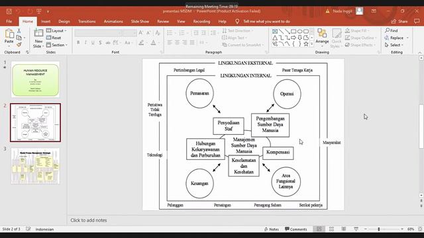Image resolution: width=424 pixels, height=238 pixels.
Task: Open the Shape Fill dropdown
Action: 356,30
